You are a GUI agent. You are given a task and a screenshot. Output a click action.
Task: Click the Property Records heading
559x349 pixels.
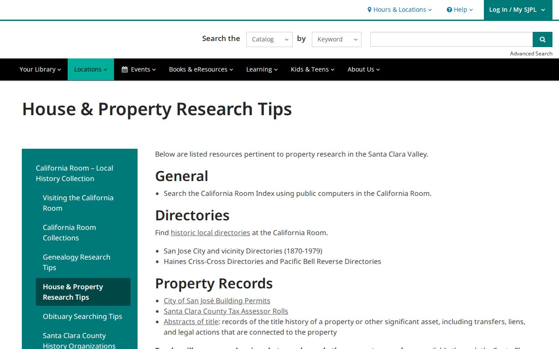tap(214, 284)
